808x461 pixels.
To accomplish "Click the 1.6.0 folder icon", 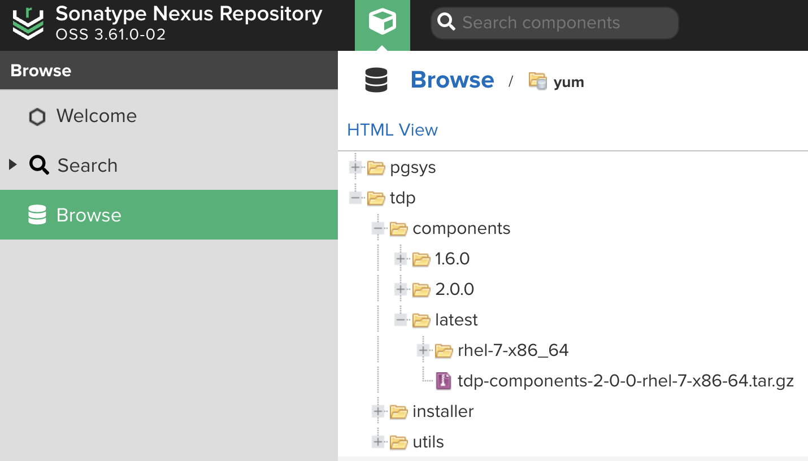I will tap(421, 259).
